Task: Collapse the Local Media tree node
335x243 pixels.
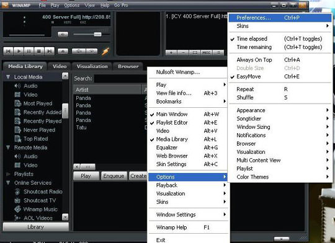Action: (8, 77)
